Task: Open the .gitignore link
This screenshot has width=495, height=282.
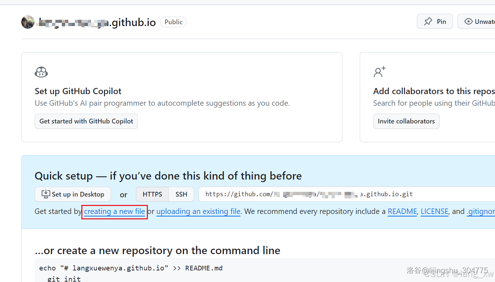Action: tap(481, 211)
